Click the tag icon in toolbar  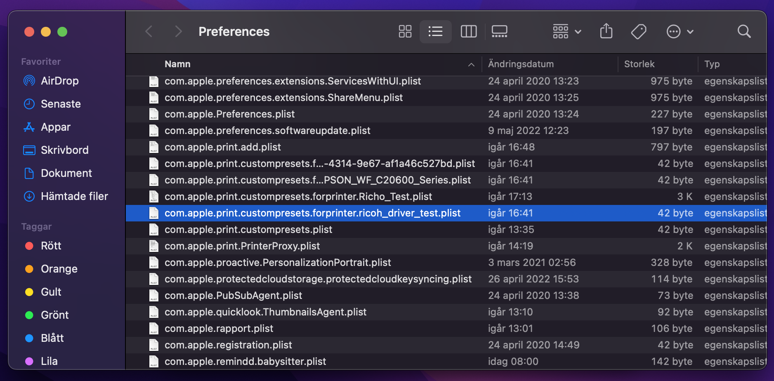point(638,31)
